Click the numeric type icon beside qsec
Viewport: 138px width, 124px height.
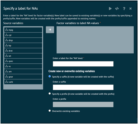click(x=6, y=61)
